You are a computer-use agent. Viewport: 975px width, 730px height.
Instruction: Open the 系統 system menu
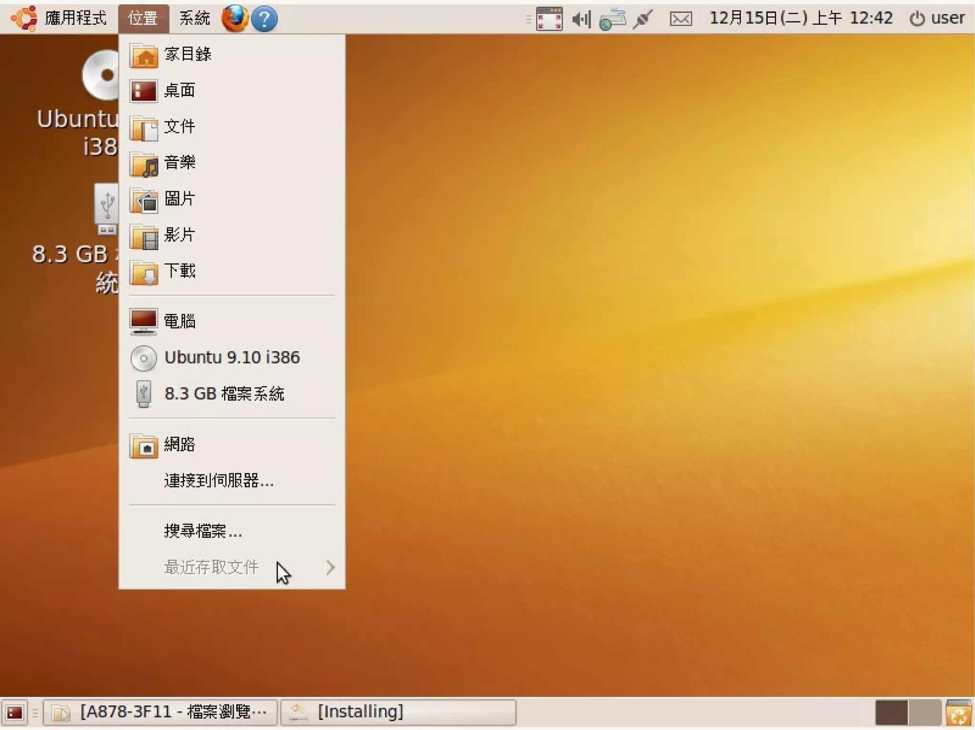click(x=194, y=19)
